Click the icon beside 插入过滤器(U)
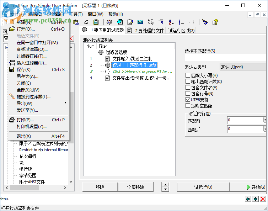Viewport: 268px width, 211px height. pyautogui.click(x=12, y=63)
